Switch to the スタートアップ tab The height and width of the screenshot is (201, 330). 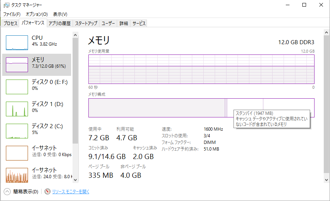(86, 23)
